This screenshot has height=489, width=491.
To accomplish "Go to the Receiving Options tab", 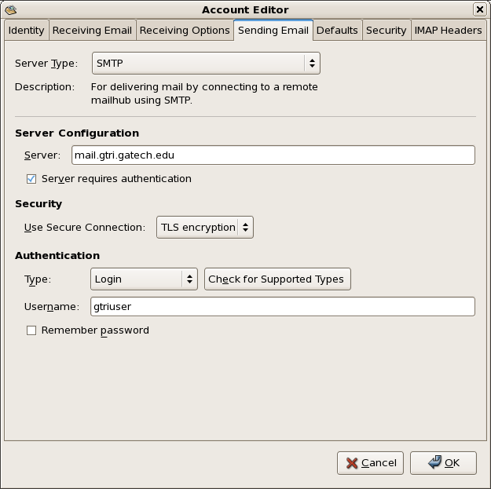I will click(x=185, y=31).
